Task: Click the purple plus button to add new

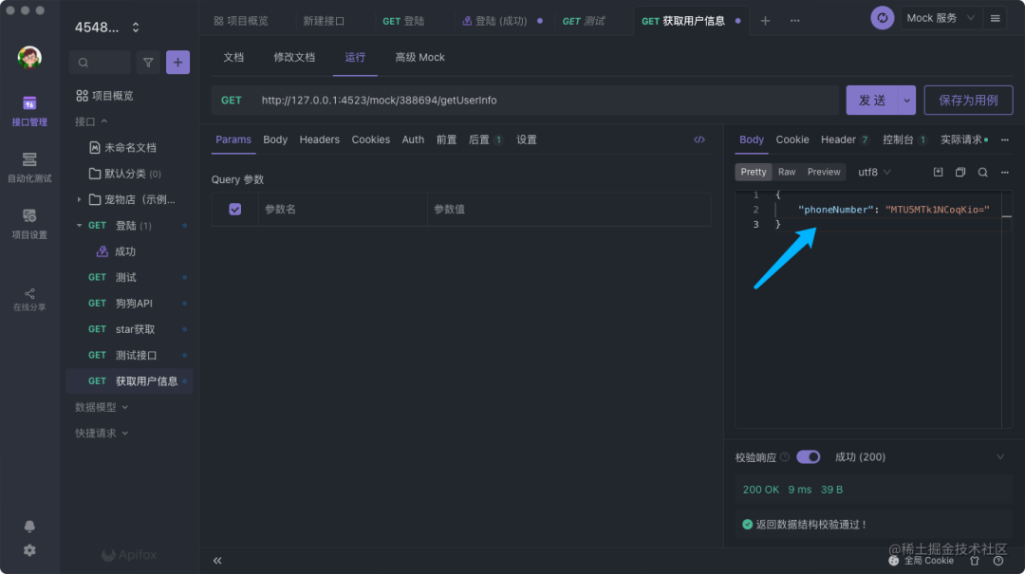Action: (x=177, y=63)
